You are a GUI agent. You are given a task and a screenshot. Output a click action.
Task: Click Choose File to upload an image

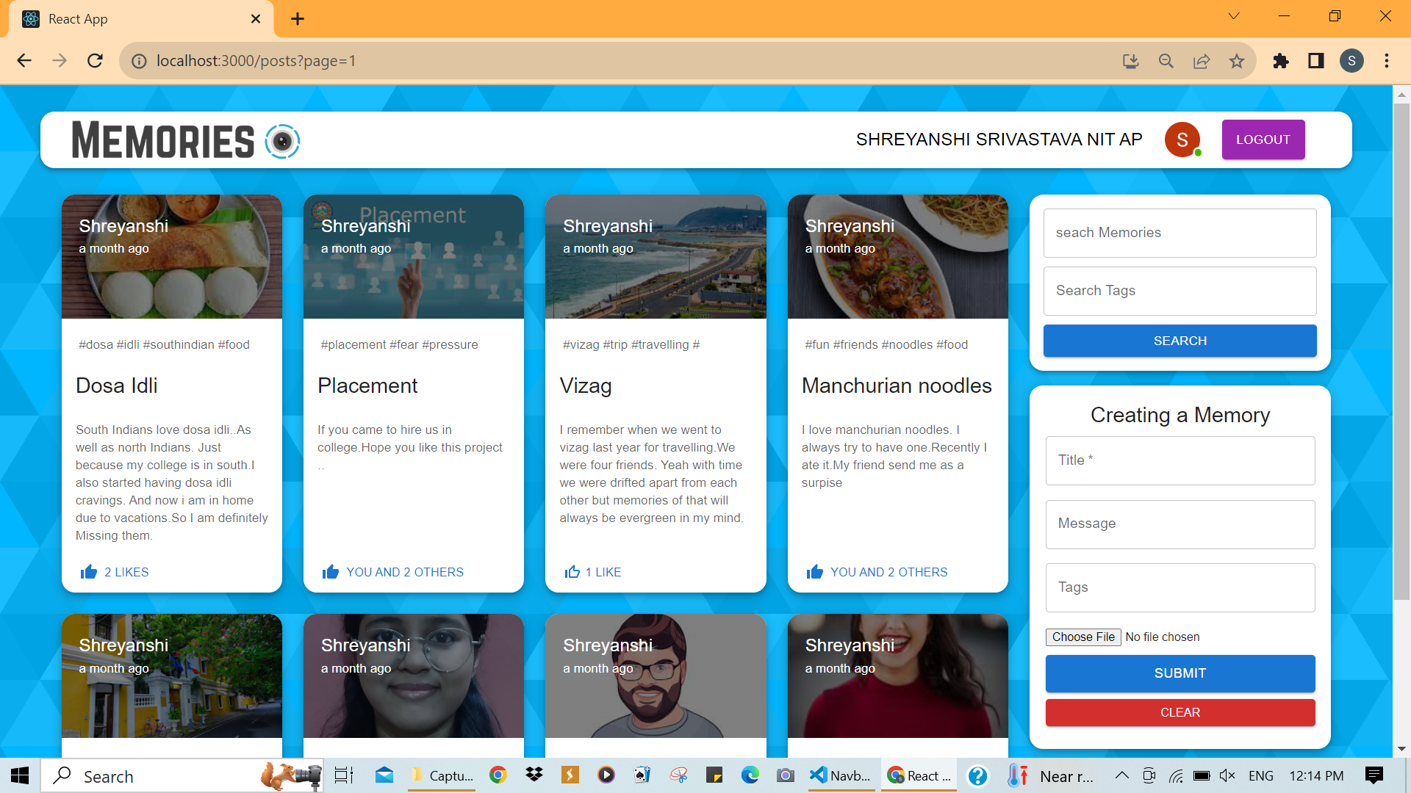point(1083,637)
